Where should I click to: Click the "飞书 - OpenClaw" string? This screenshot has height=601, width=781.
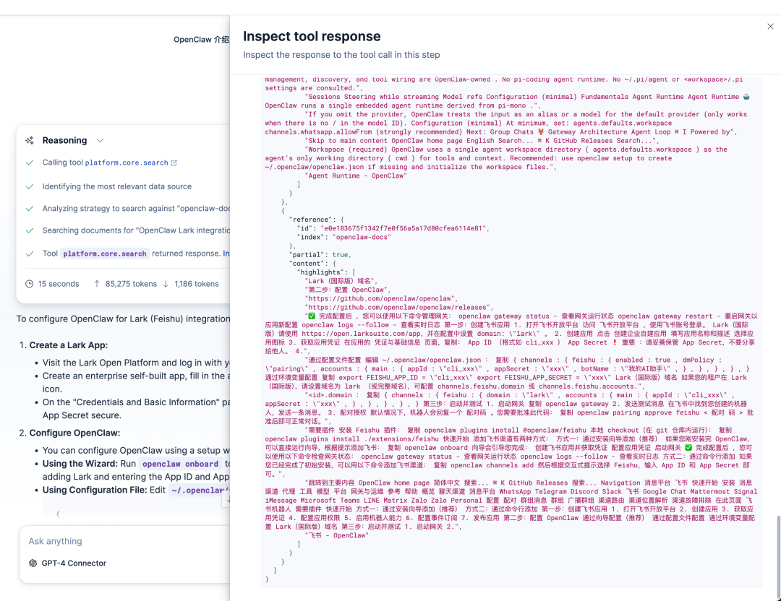click(337, 536)
